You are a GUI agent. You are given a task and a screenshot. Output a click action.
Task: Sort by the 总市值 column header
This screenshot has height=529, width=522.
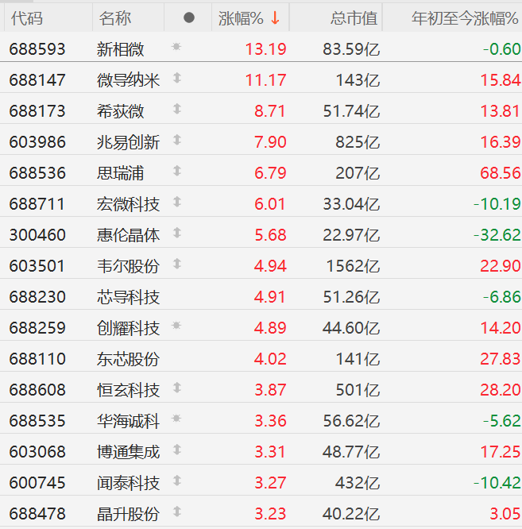click(354, 18)
